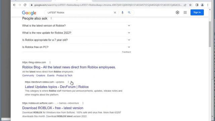This screenshot has height=121, width=215.
Task: Click the scrollbar up arrow
Action: [210, 10]
